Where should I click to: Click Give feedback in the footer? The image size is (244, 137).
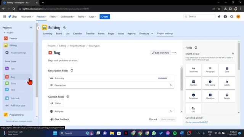pos(59,119)
